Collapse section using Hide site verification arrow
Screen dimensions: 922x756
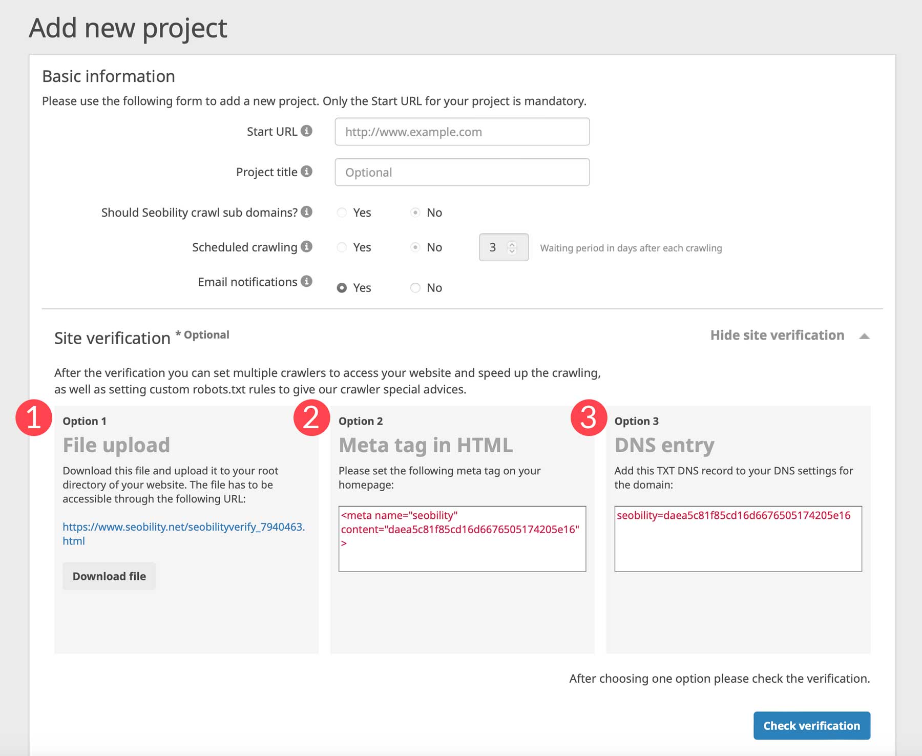click(864, 336)
